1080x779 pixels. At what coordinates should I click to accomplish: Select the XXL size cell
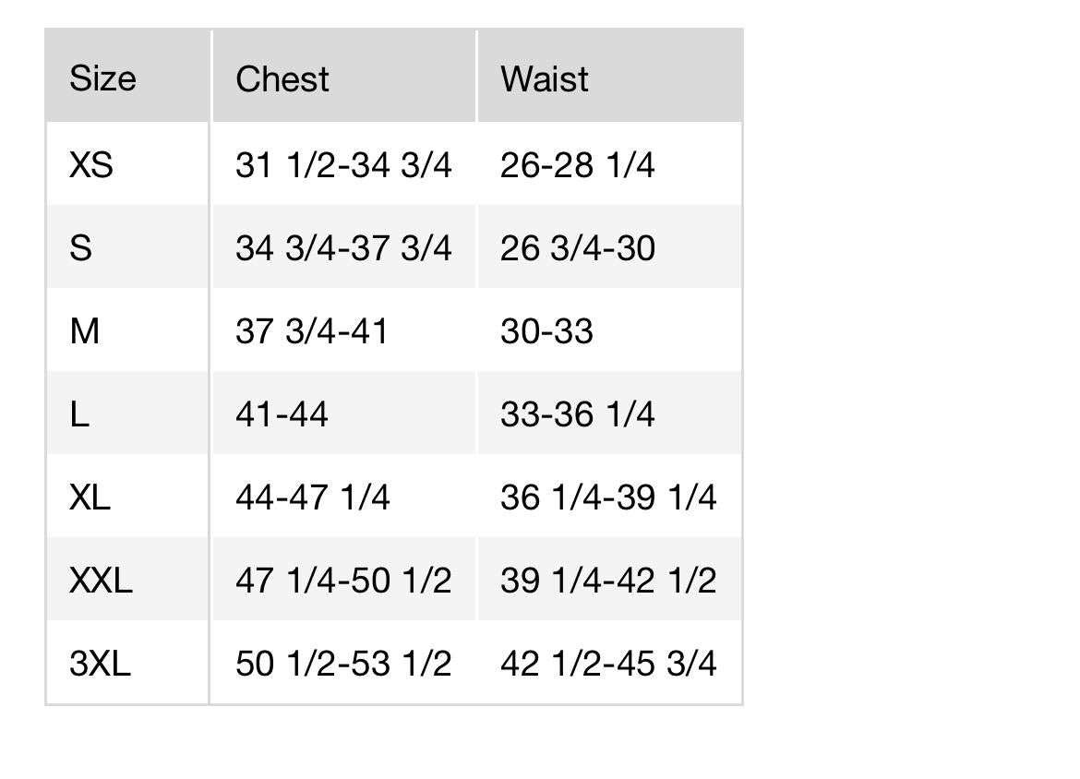coord(101,581)
